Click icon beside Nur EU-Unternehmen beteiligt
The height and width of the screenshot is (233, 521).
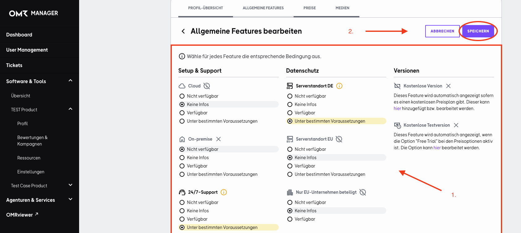tap(363, 192)
